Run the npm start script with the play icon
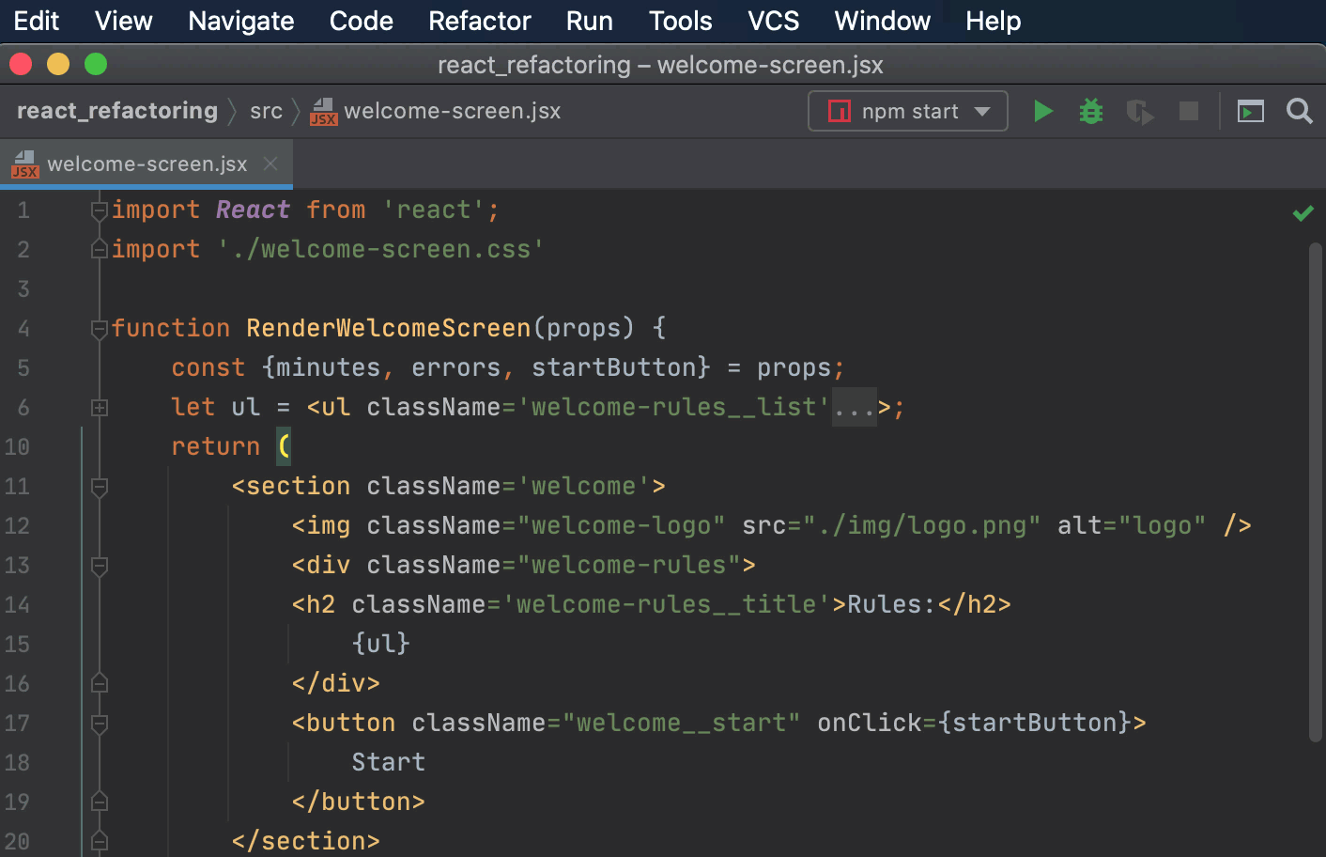Image resolution: width=1326 pixels, height=857 pixels. click(x=1042, y=111)
